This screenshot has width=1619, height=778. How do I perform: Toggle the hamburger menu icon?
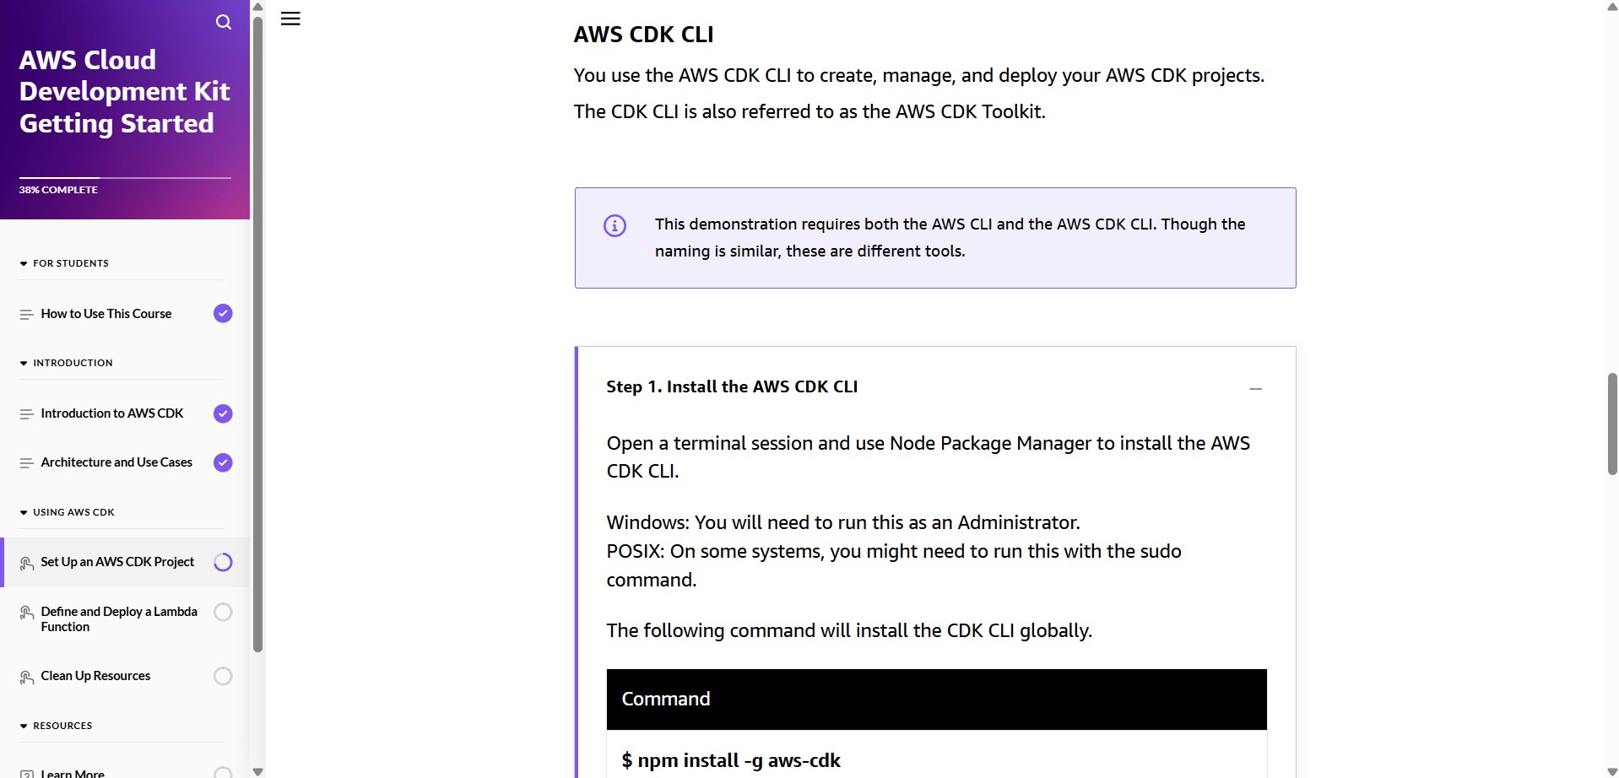click(290, 19)
